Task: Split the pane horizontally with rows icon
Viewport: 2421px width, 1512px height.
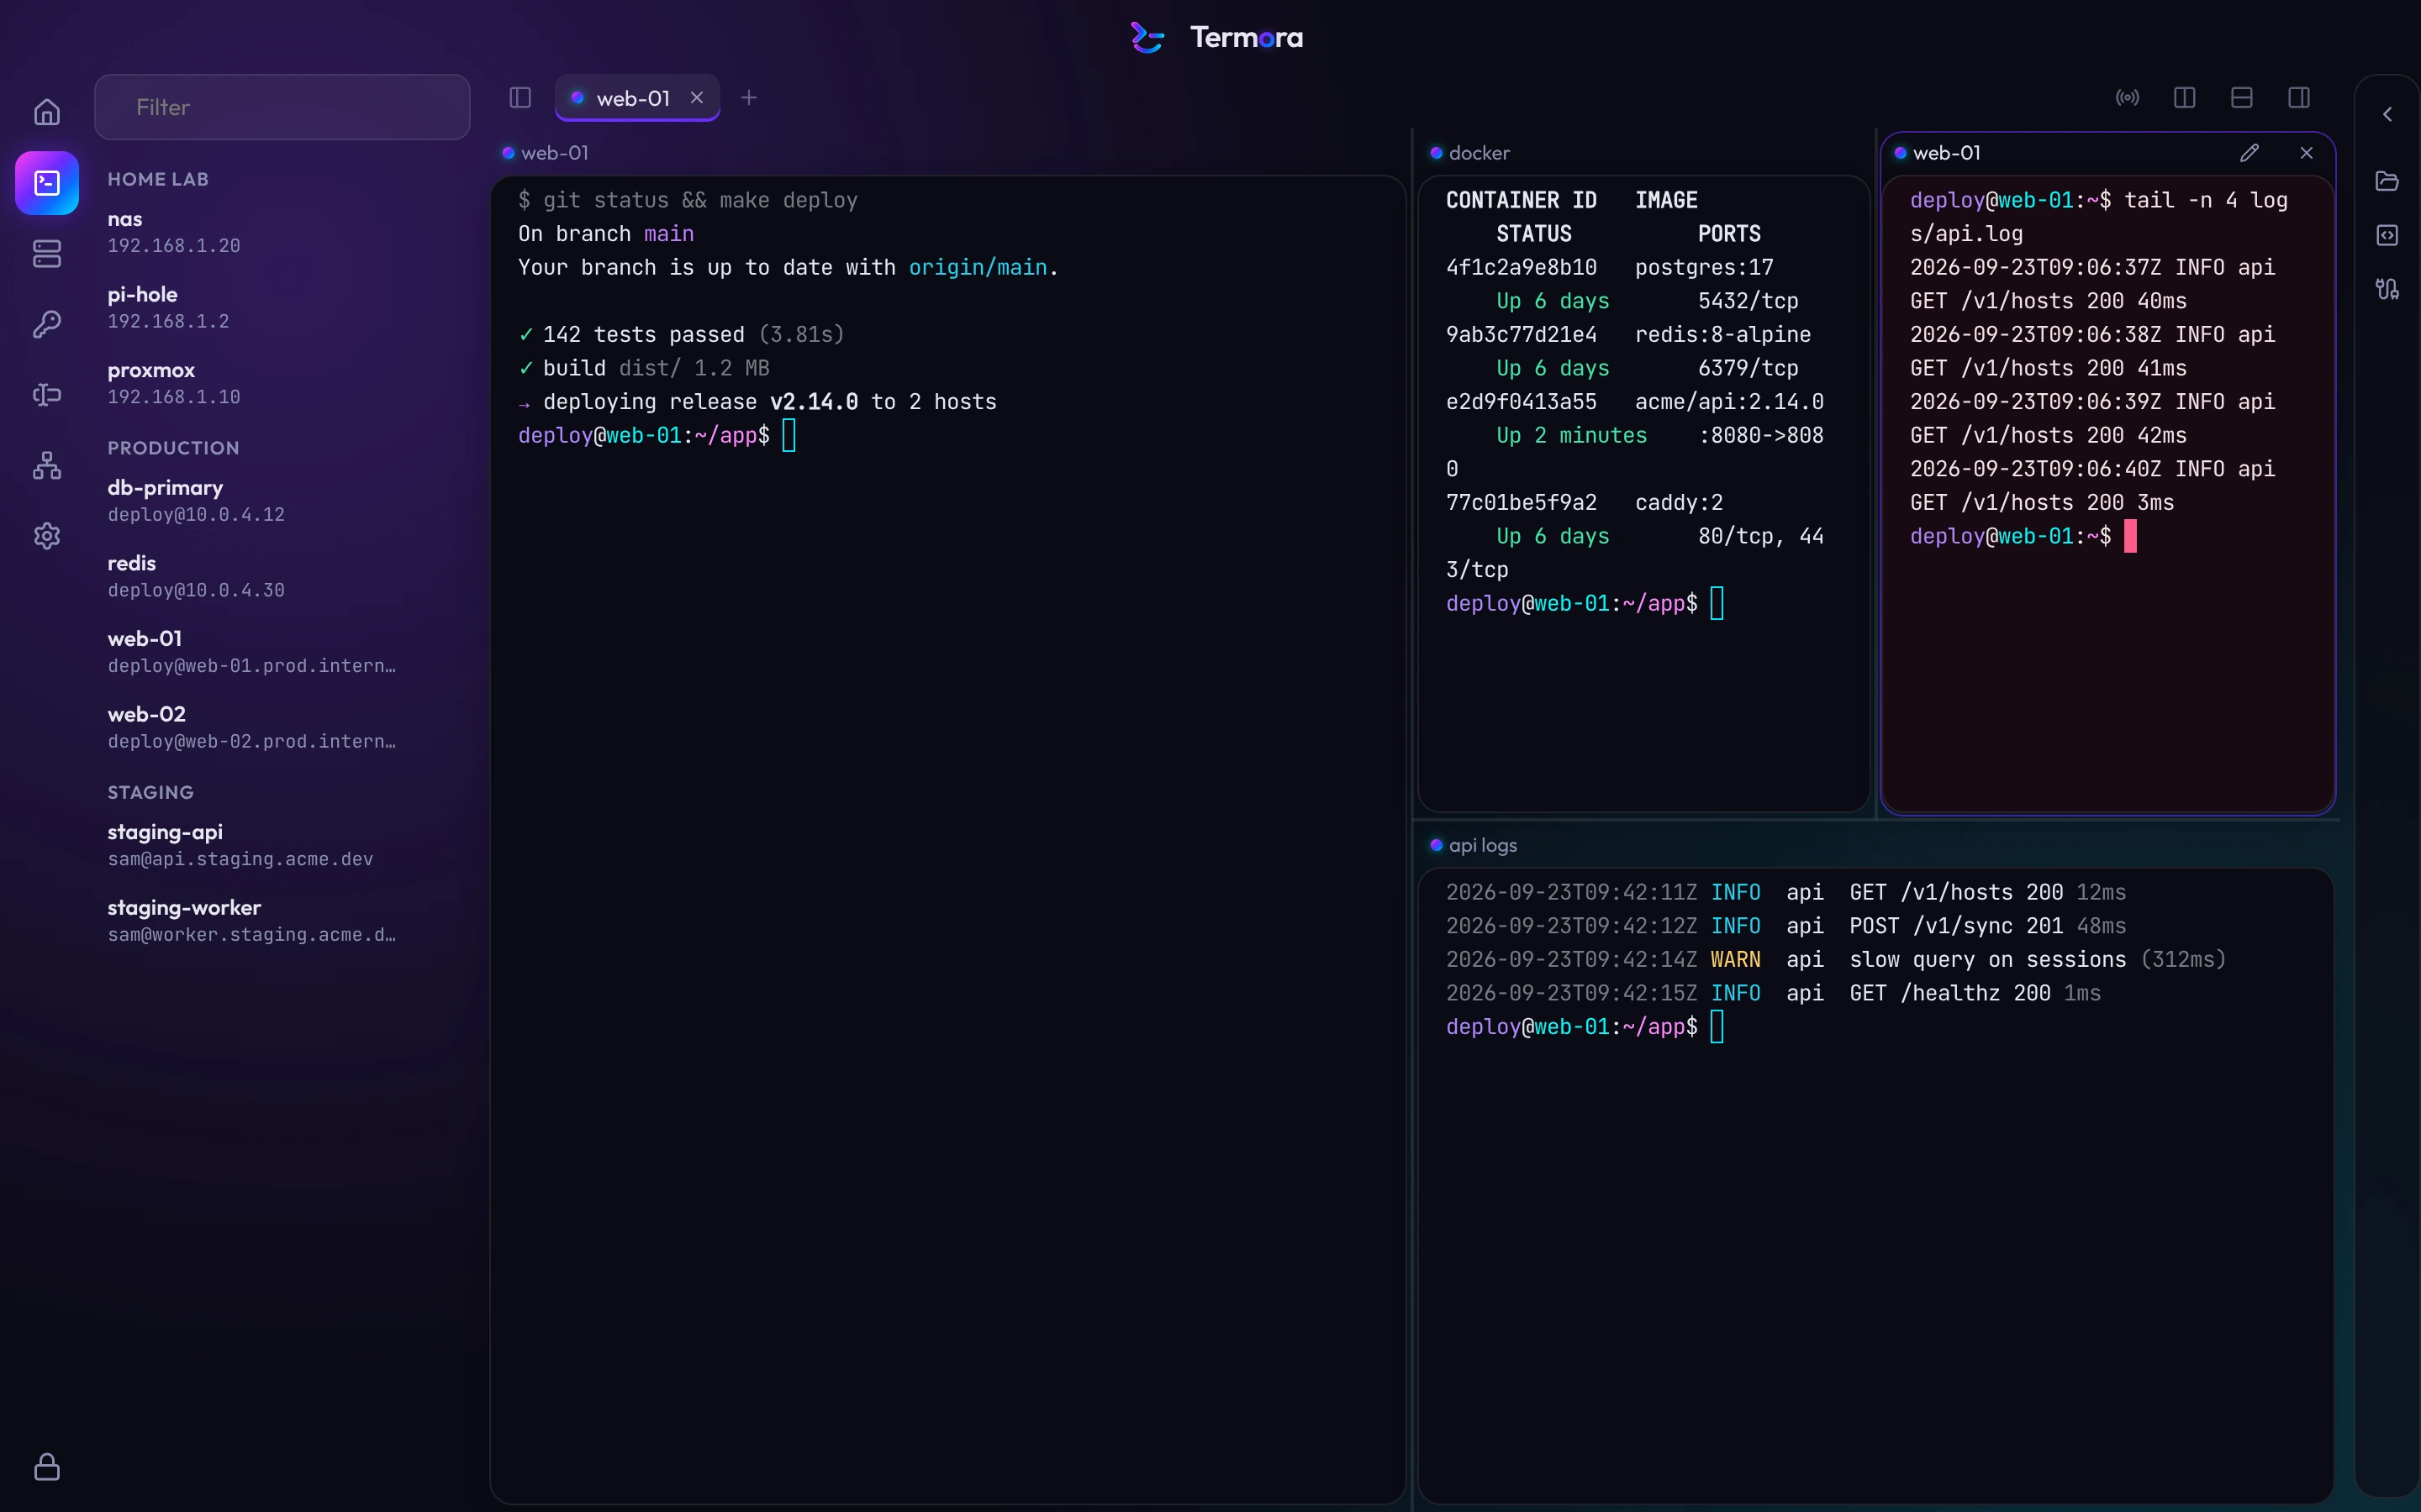Action: point(2242,97)
